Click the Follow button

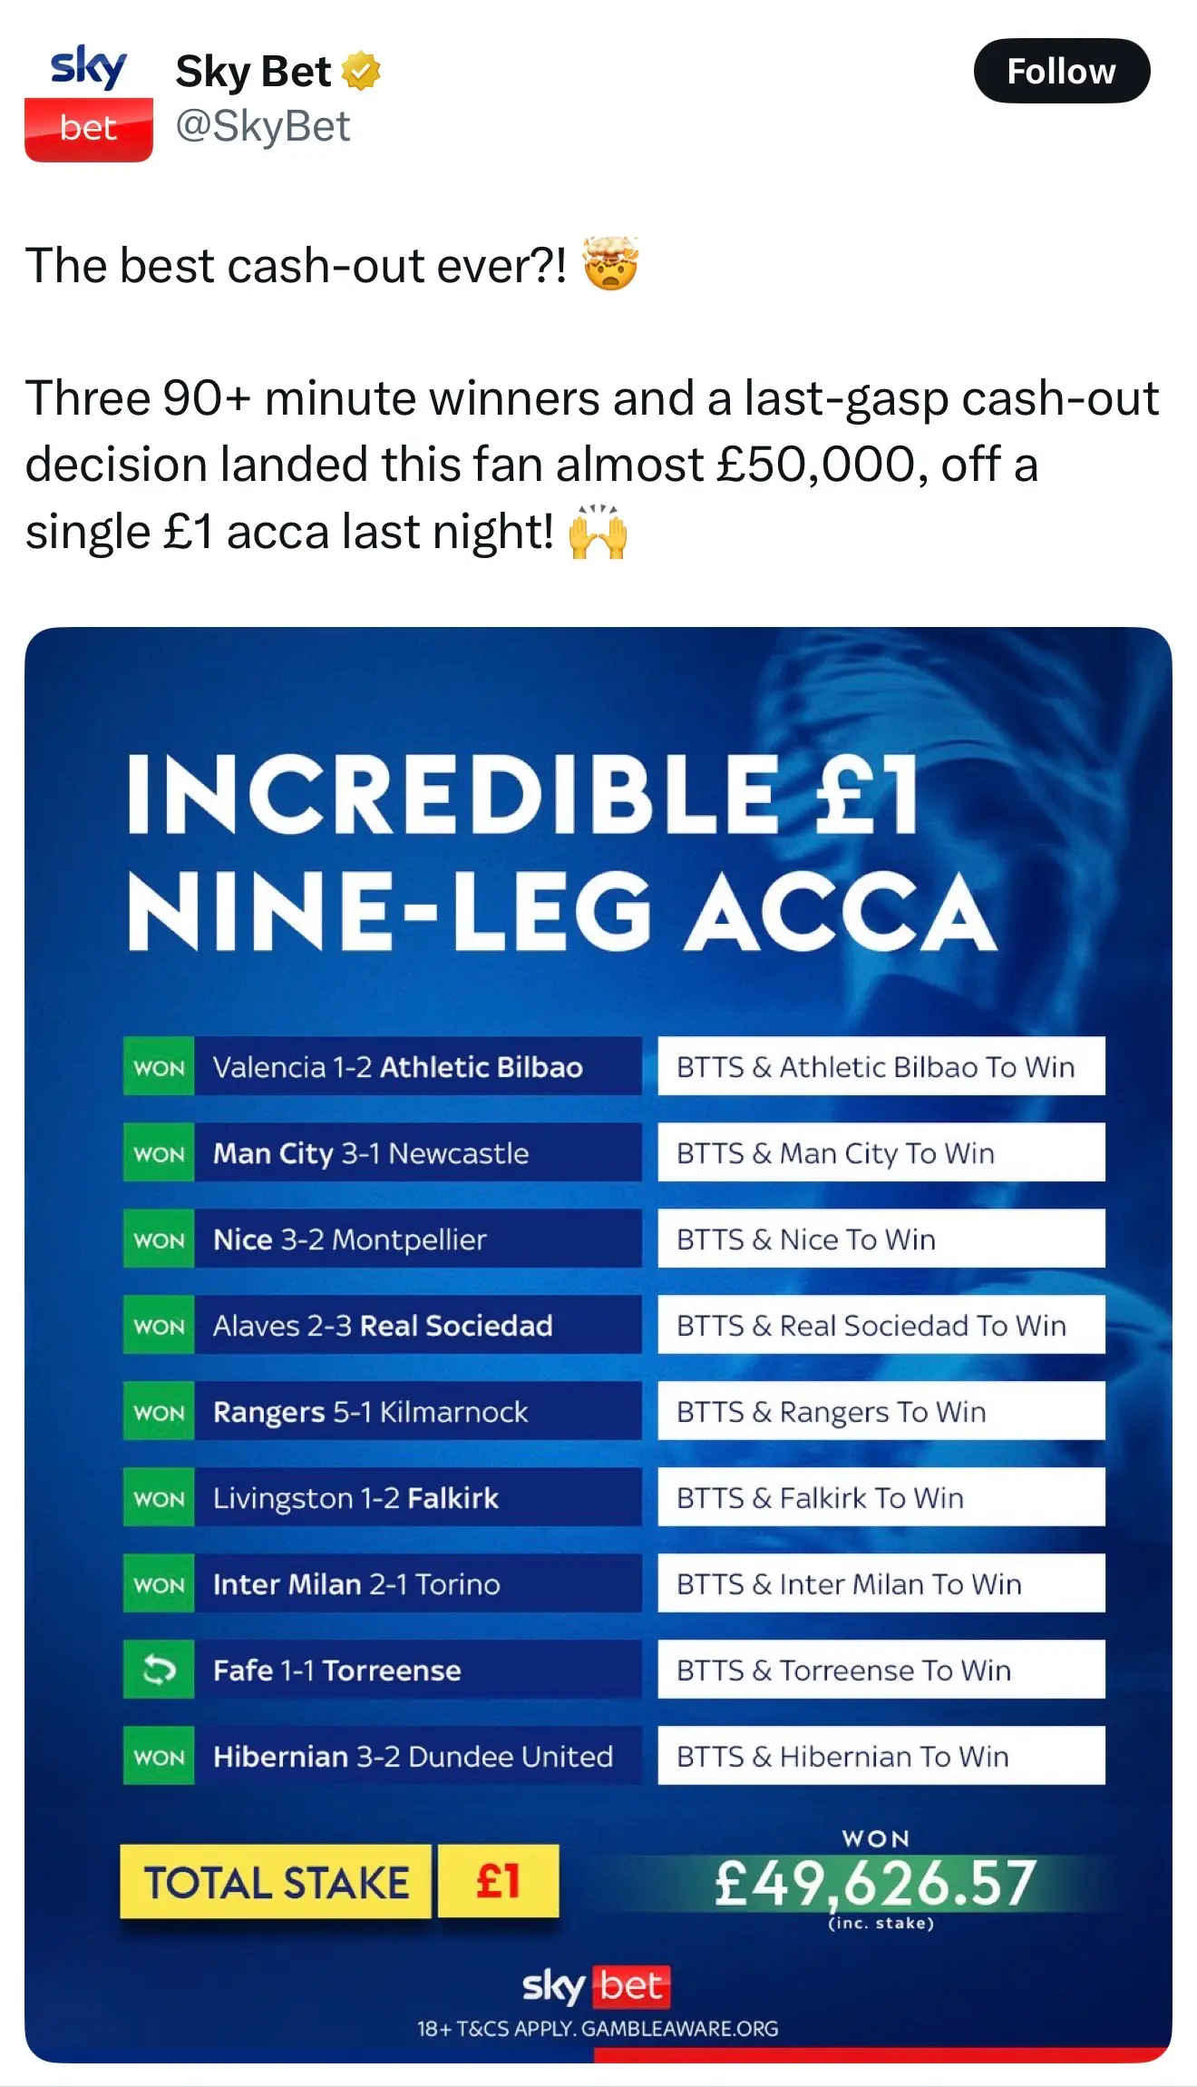[1061, 71]
